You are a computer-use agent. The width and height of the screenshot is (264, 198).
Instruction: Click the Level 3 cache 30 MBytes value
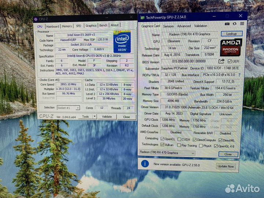(109, 99)
